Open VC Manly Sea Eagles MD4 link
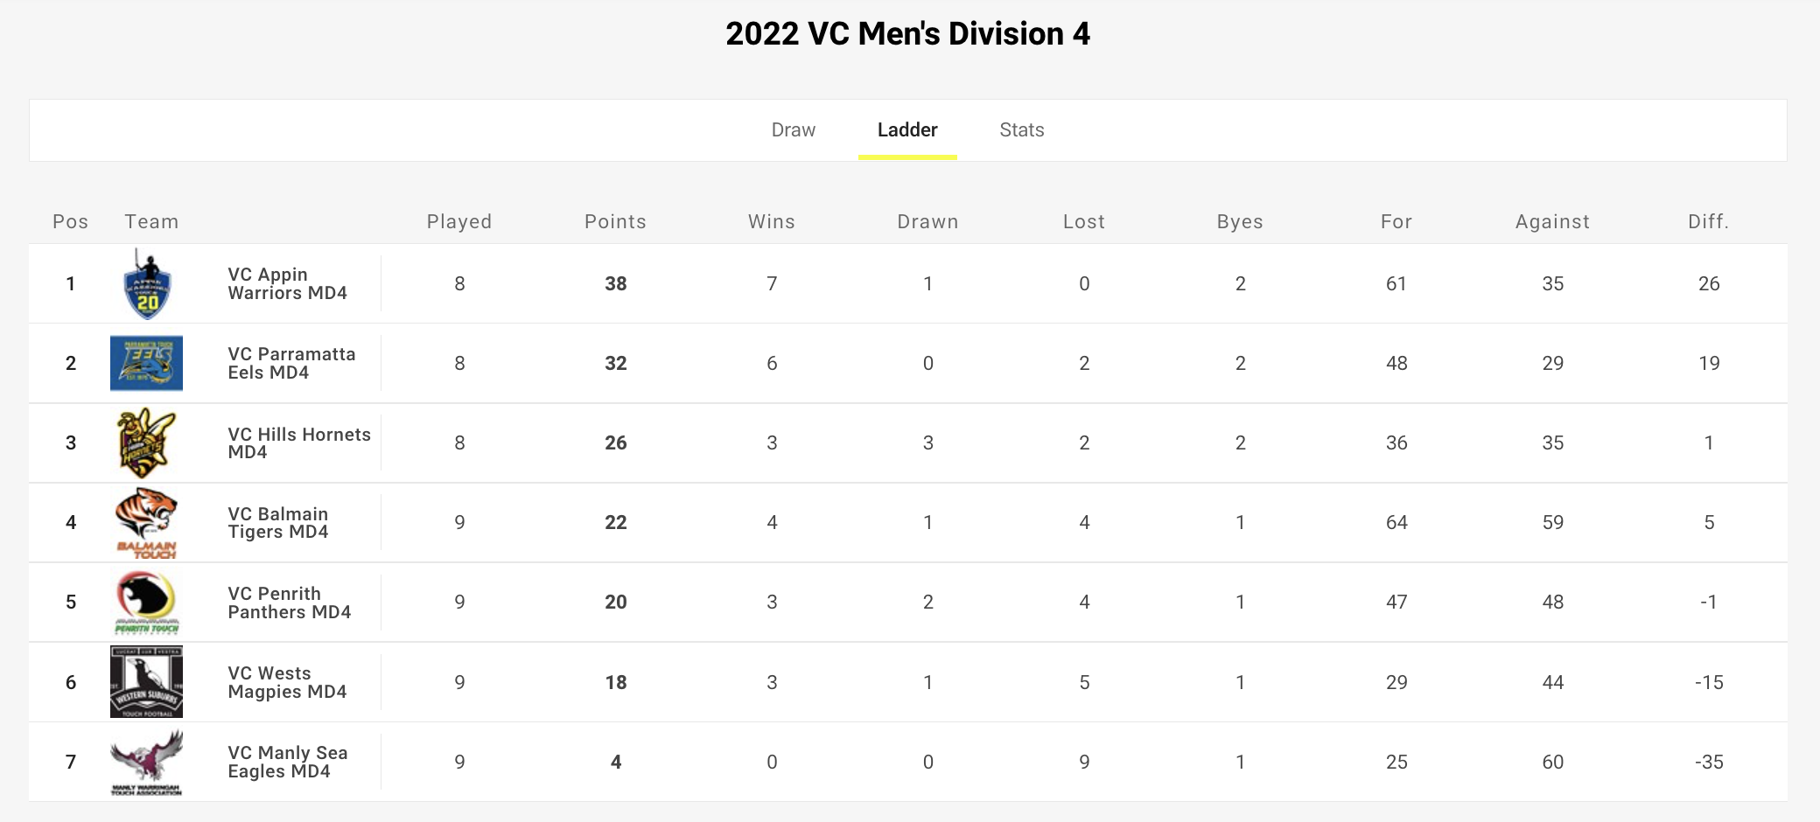This screenshot has height=822, width=1820. pos(288,762)
